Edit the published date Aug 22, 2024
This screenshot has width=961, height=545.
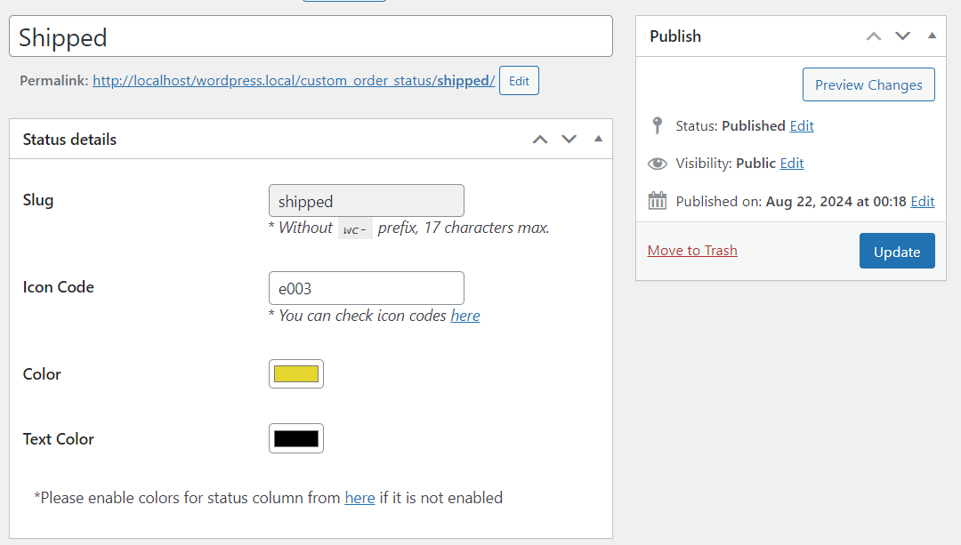[x=923, y=202]
